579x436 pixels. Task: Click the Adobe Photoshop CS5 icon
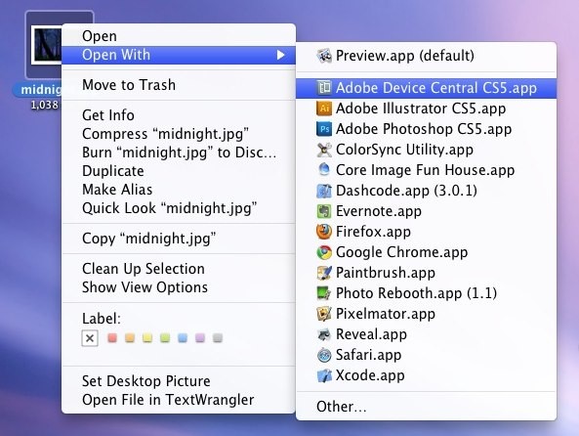324,129
